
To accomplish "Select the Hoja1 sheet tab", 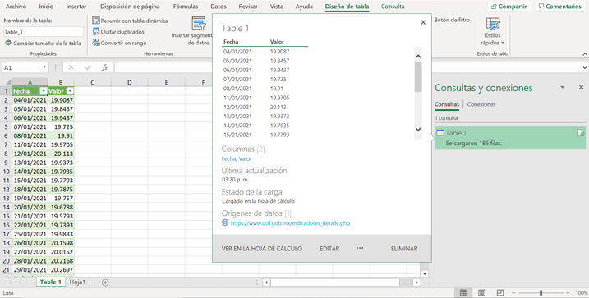I will click(77, 282).
